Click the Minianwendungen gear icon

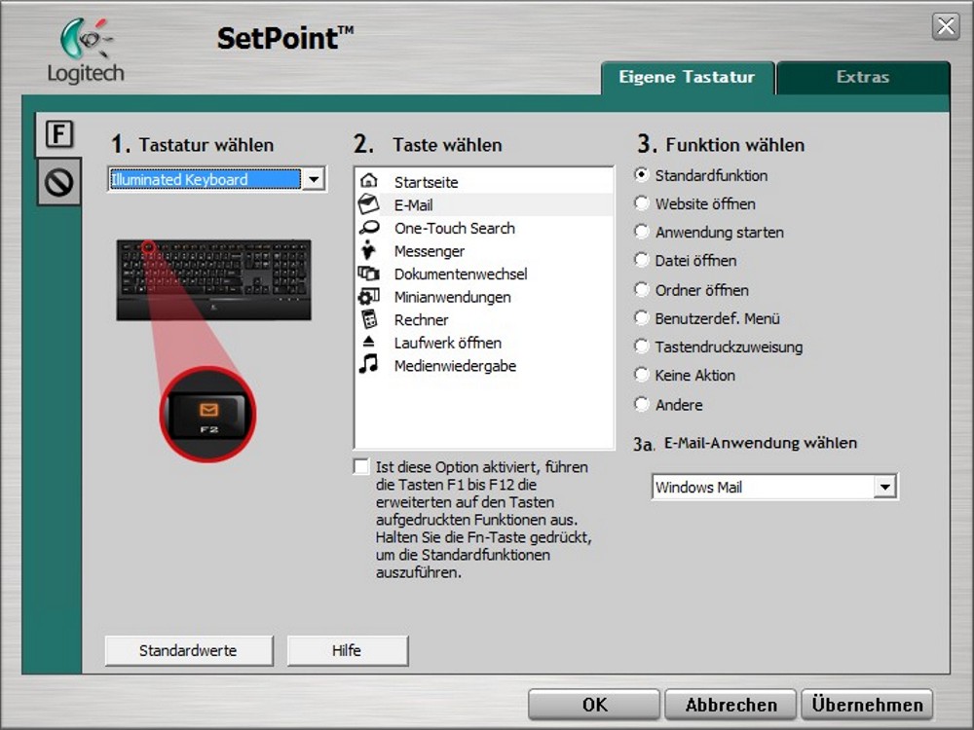tap(368, 296)
